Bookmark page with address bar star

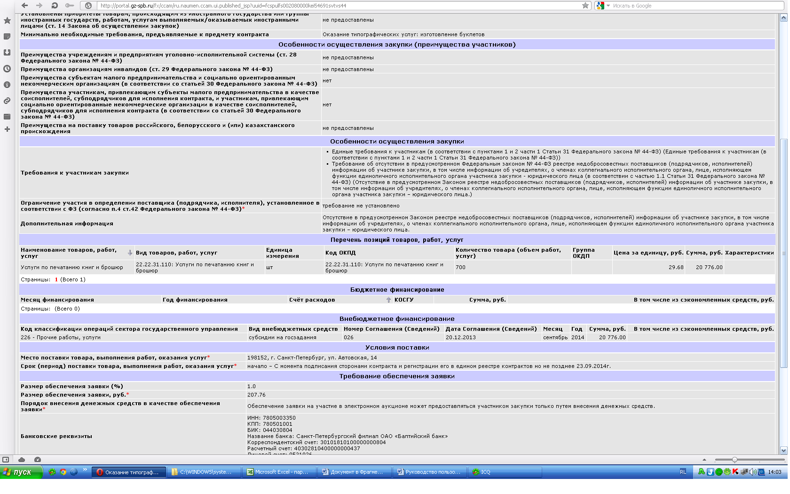click(585, 6)
